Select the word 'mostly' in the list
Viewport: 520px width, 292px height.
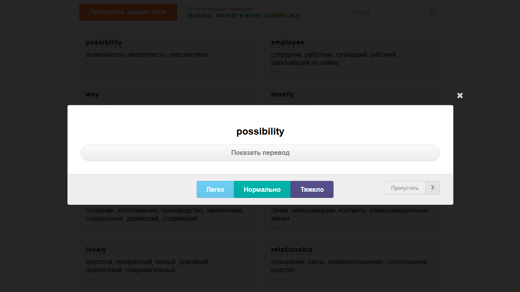[x=283, y=94]
